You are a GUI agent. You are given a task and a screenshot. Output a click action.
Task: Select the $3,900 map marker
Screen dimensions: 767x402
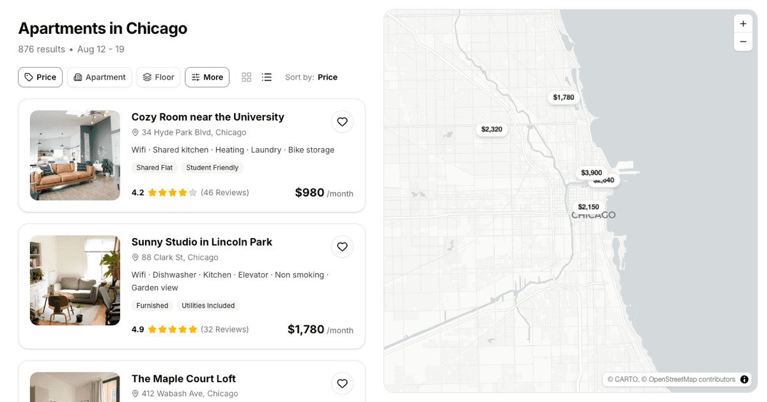pyautogui.click(x=591, y=173)
